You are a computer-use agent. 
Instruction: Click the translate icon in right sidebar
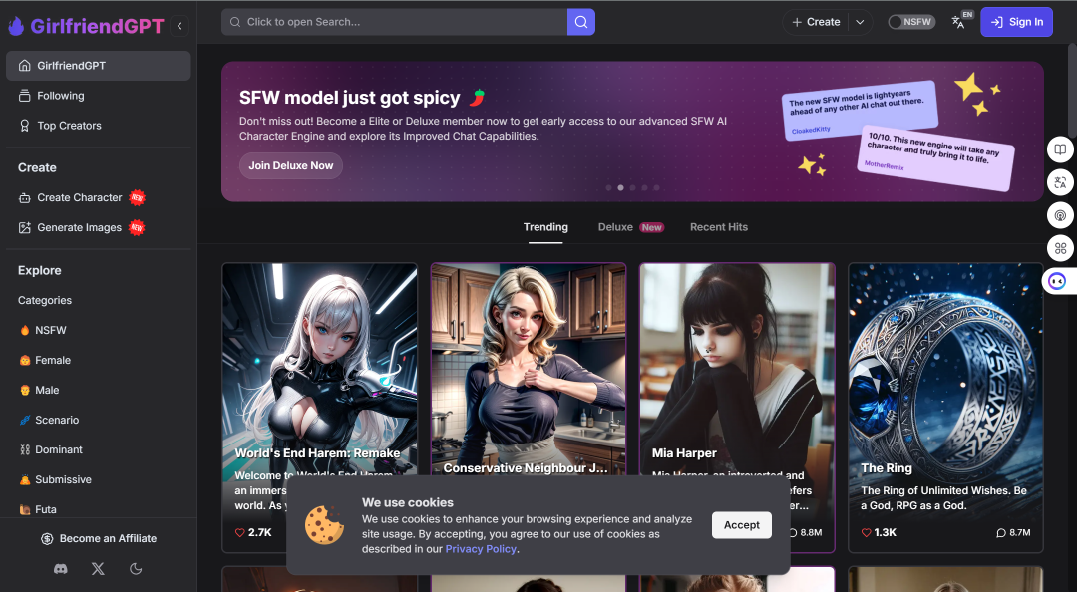point(1060,182)
